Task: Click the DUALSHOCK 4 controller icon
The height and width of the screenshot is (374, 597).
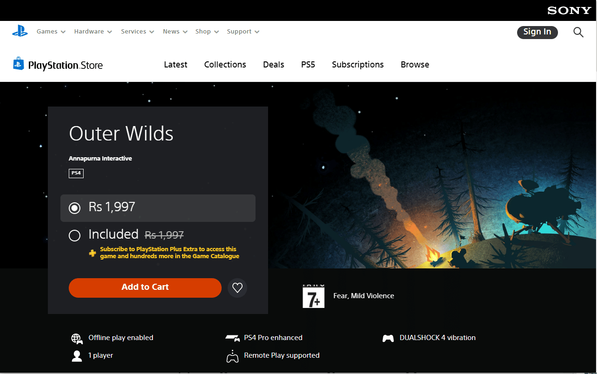Action: pos(388,338)
